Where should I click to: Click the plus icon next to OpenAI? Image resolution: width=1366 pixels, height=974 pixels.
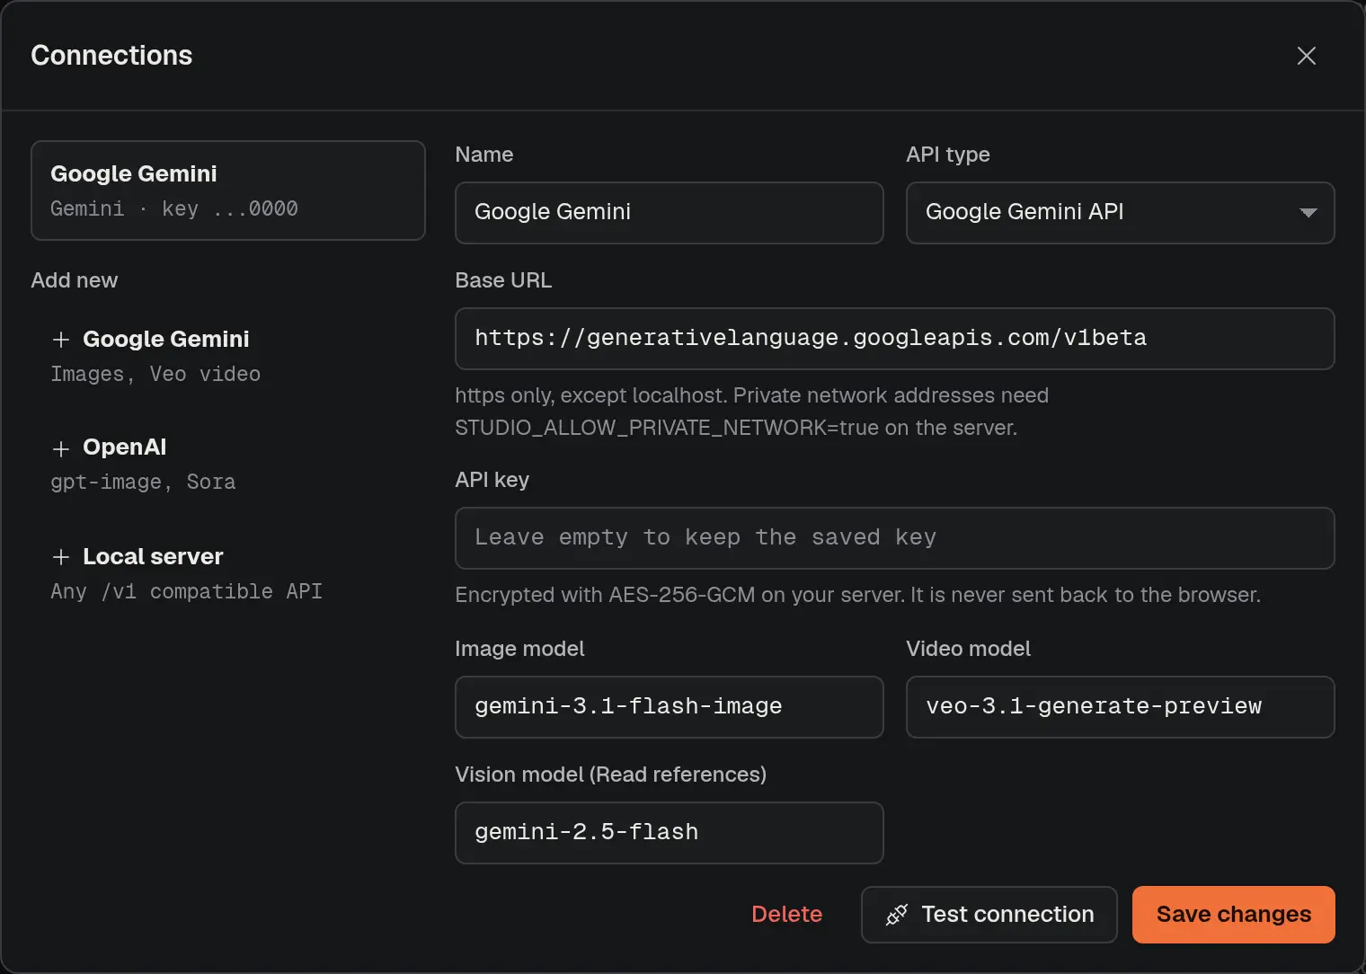coord(61,448)
